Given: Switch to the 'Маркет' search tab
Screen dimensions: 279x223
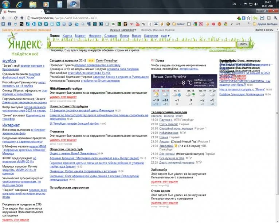Looking at the screenshot, I should coord(80,36).
